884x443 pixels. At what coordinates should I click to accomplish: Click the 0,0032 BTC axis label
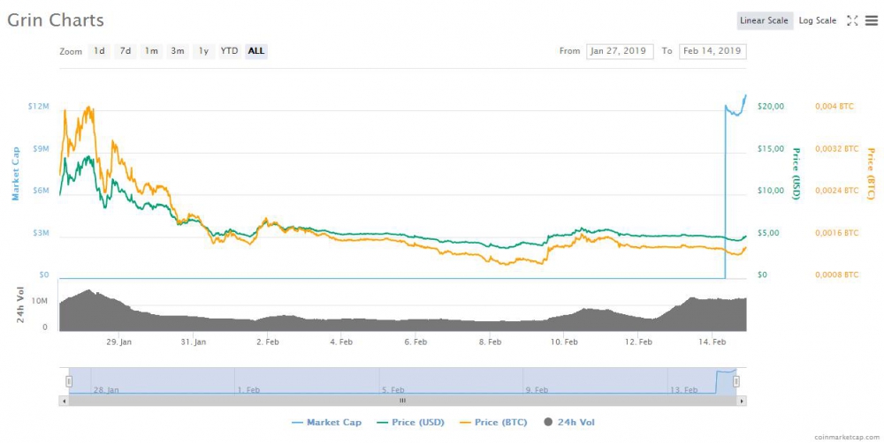[836, 148]
